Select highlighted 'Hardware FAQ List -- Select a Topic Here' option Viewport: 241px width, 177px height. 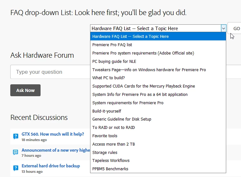pyautogui.click(x=158, y=37)
